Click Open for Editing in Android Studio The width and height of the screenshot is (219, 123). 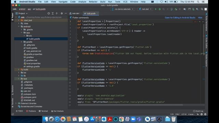click(x=180, y=18)
